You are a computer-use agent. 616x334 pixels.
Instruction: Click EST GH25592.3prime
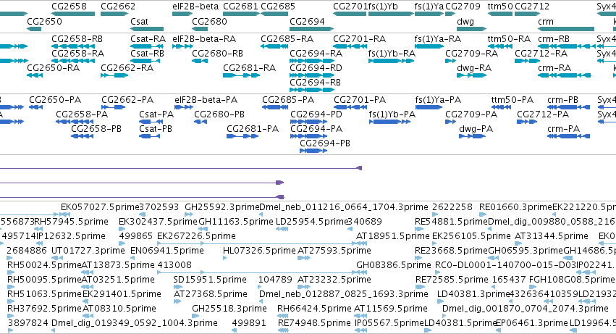coord(222,207)
